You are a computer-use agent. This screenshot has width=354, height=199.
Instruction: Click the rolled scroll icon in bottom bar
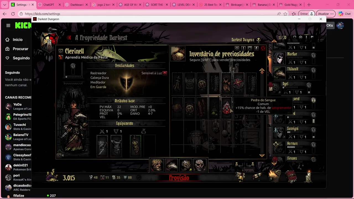coord(257,176)
